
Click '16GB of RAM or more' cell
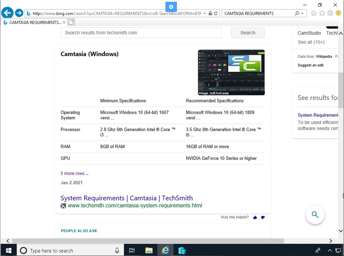[207, 147]
